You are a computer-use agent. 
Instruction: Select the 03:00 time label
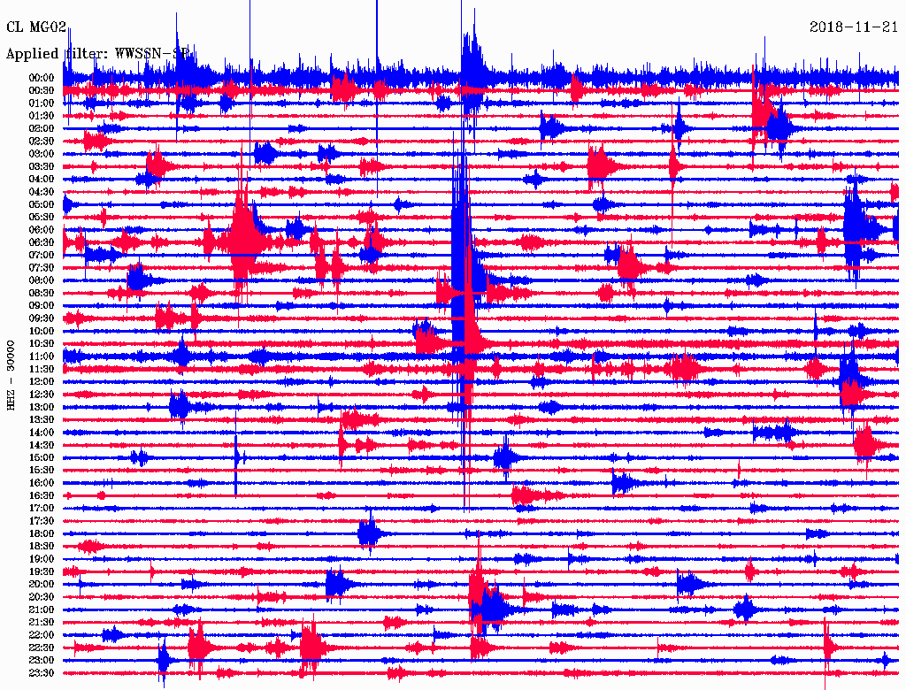[42, 154]
